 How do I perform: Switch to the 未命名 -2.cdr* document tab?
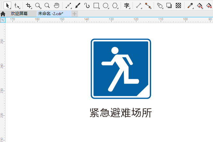coord(54,14)
